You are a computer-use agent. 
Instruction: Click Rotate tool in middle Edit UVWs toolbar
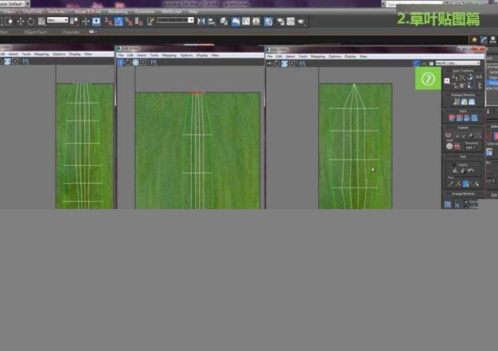[128, 63]
